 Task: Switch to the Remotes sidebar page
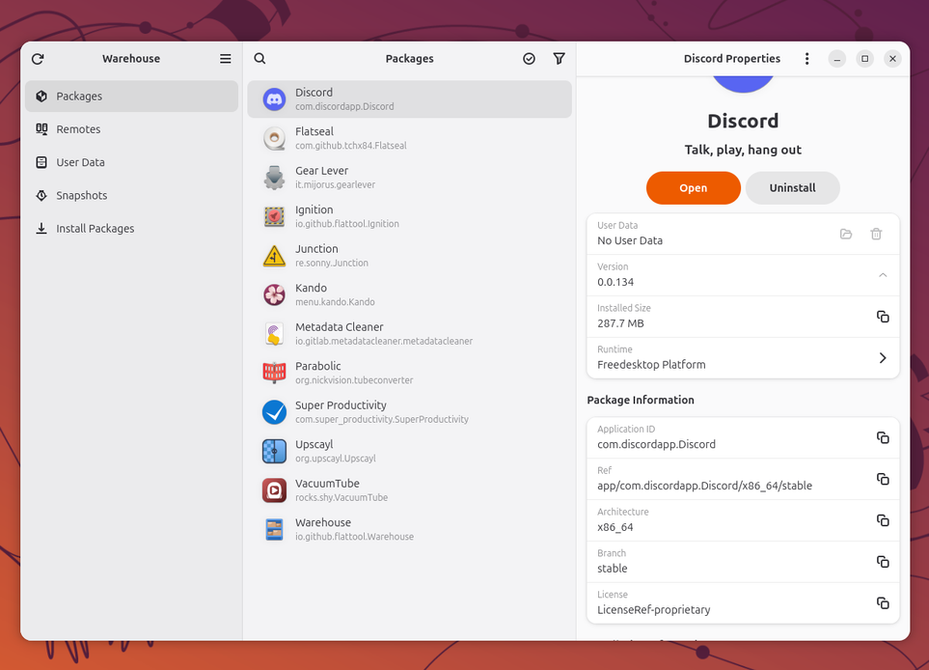pyautogui.click(x=131, y=129)
